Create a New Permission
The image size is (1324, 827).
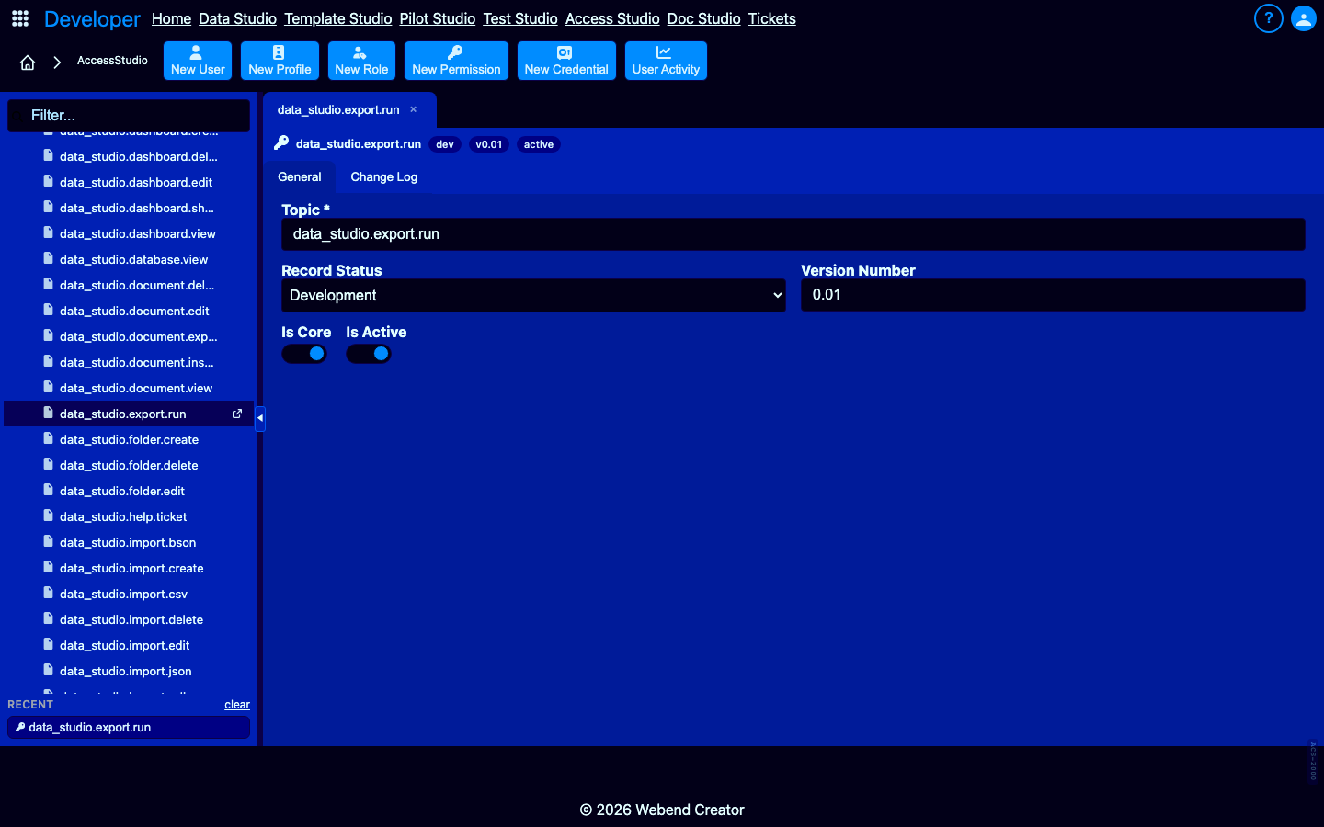coord(456,61)
